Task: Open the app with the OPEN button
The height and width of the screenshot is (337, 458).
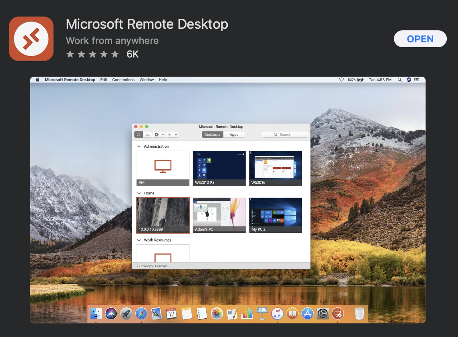Action: (420, 39)
